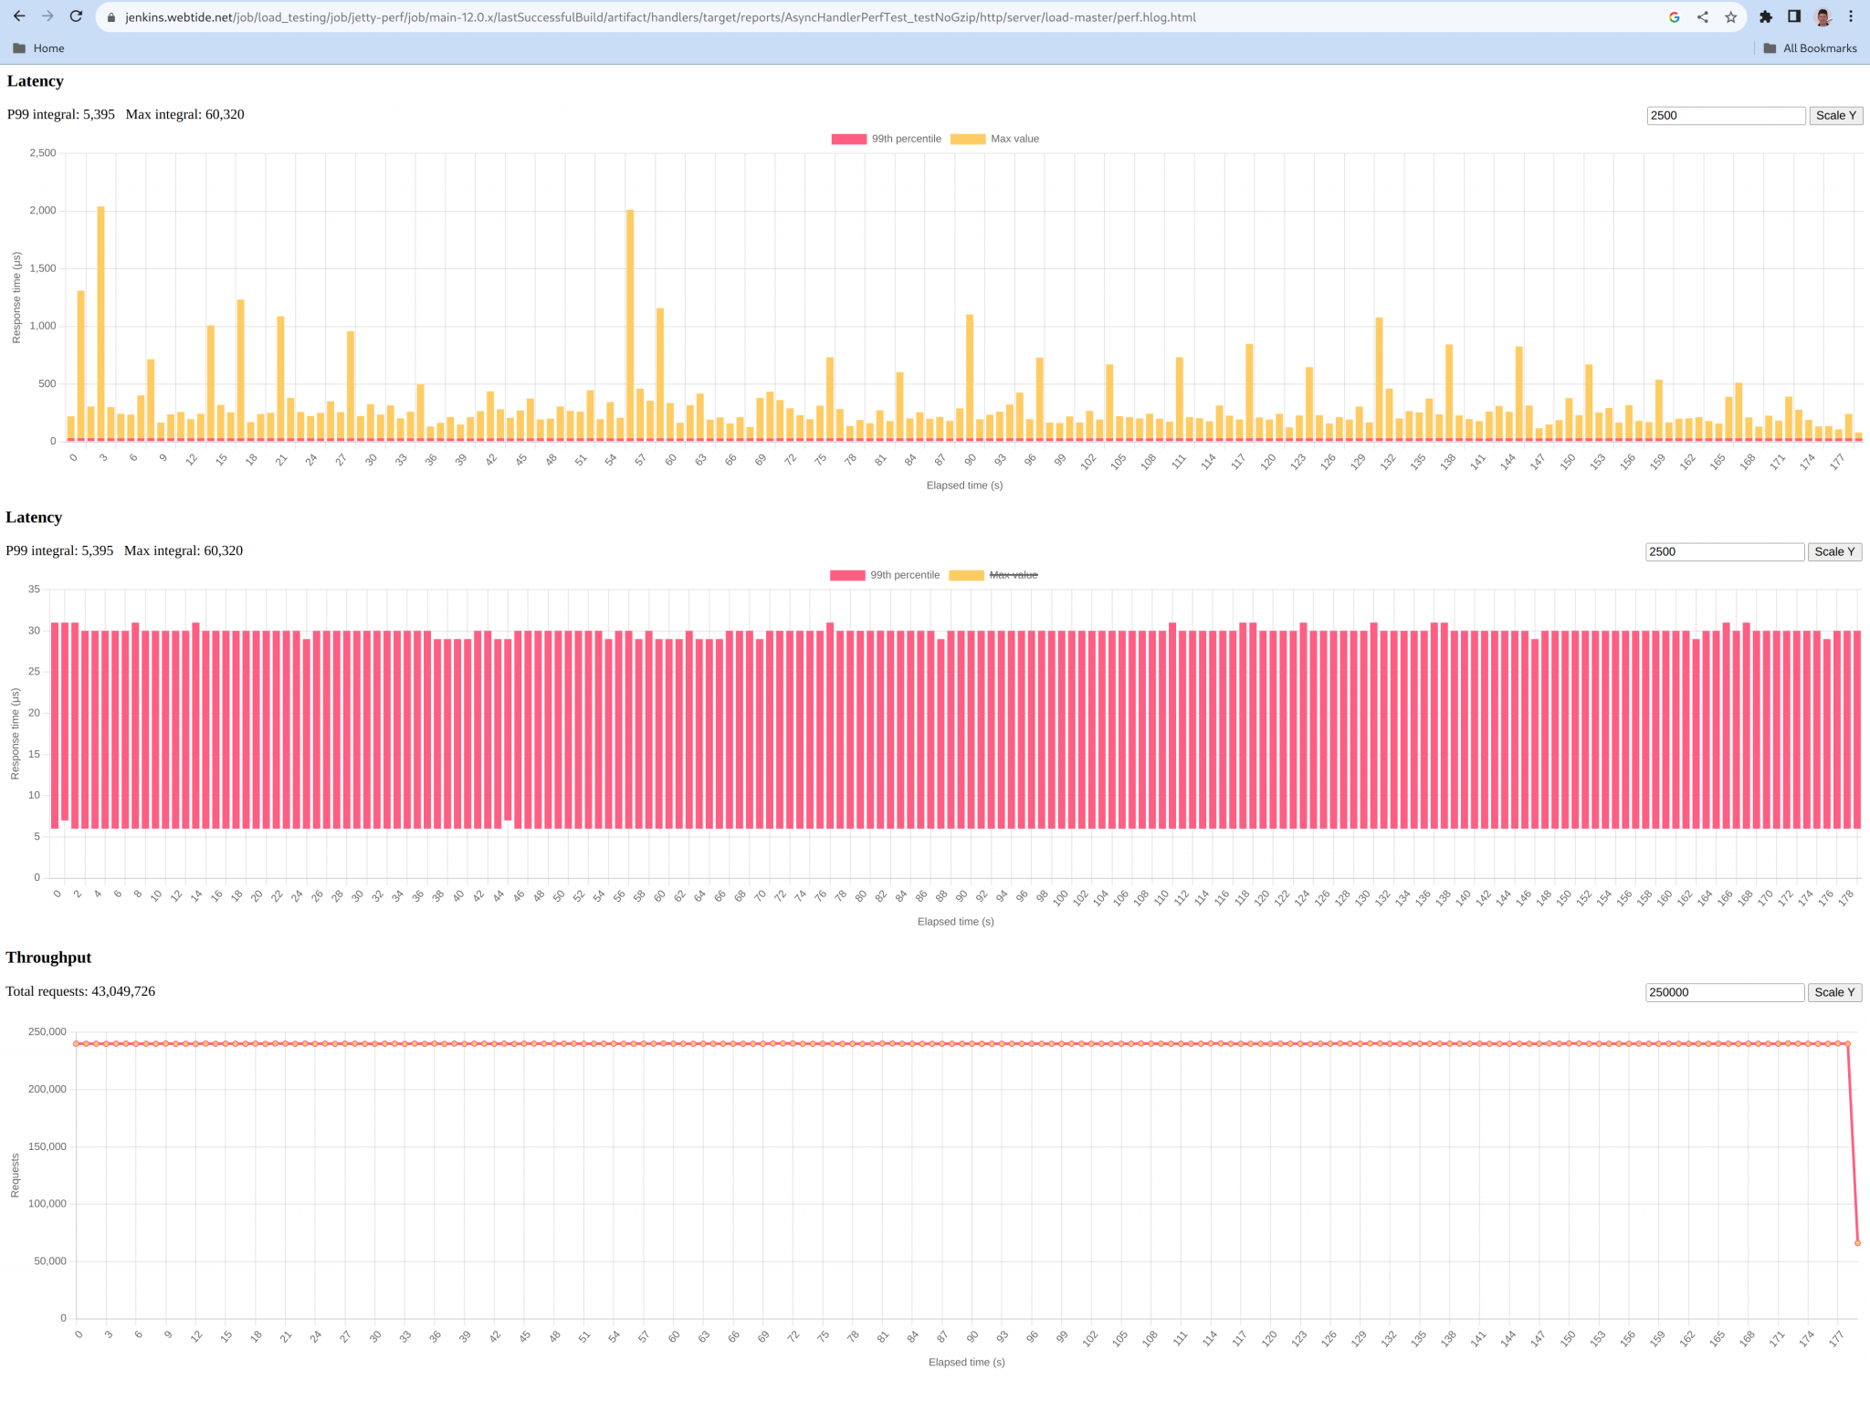Click the browser forward arrow
Viewport: 1870px width, 1412px height.
[x=47, y=16]
